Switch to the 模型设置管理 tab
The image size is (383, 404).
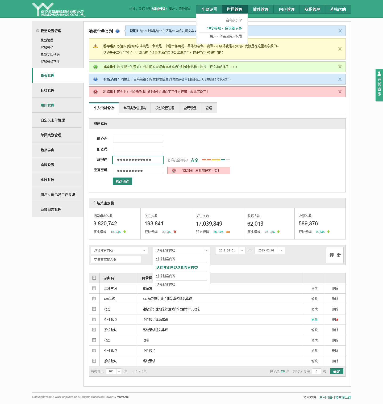pyautogui.click(x=165, y=108)
